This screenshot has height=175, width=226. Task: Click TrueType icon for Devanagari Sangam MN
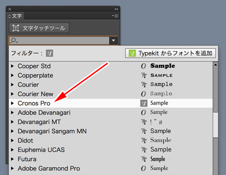pyautogui.click(x=144, y=131)
